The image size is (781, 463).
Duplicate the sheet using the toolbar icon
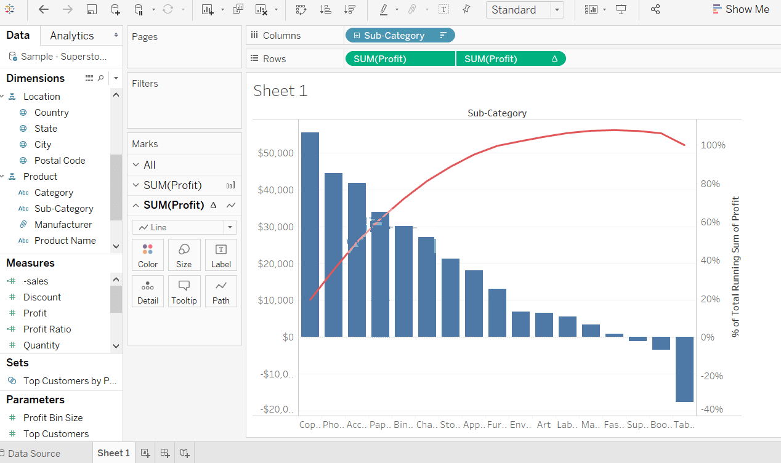click(238, 9)
